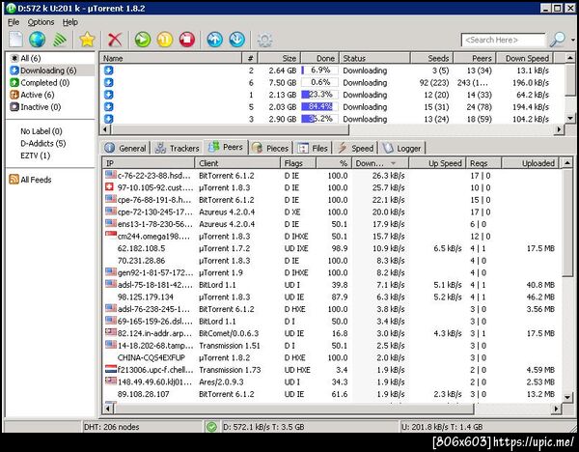579x452 pixels.
Task: Switch to the Trackers tab
Action: pos(177,148)
